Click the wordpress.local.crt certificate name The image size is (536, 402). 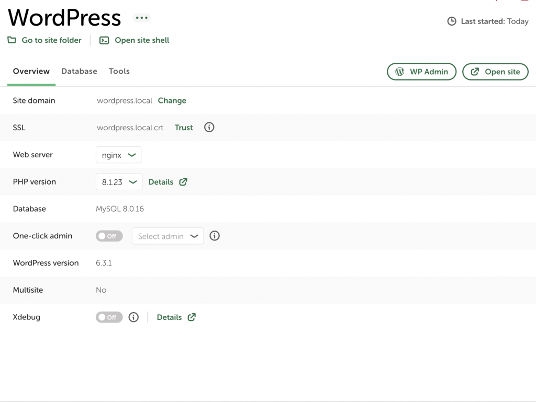130,127
